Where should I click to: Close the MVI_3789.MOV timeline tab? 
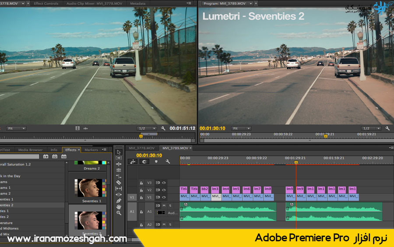(x=190, y=148)
